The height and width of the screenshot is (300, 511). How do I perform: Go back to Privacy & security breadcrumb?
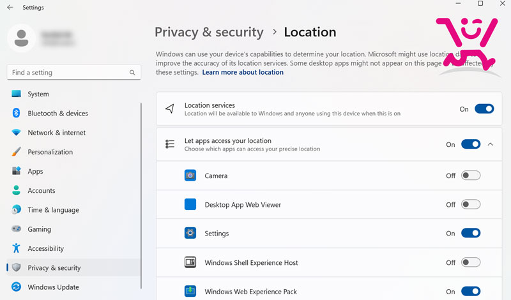click(x=209, y=33)
